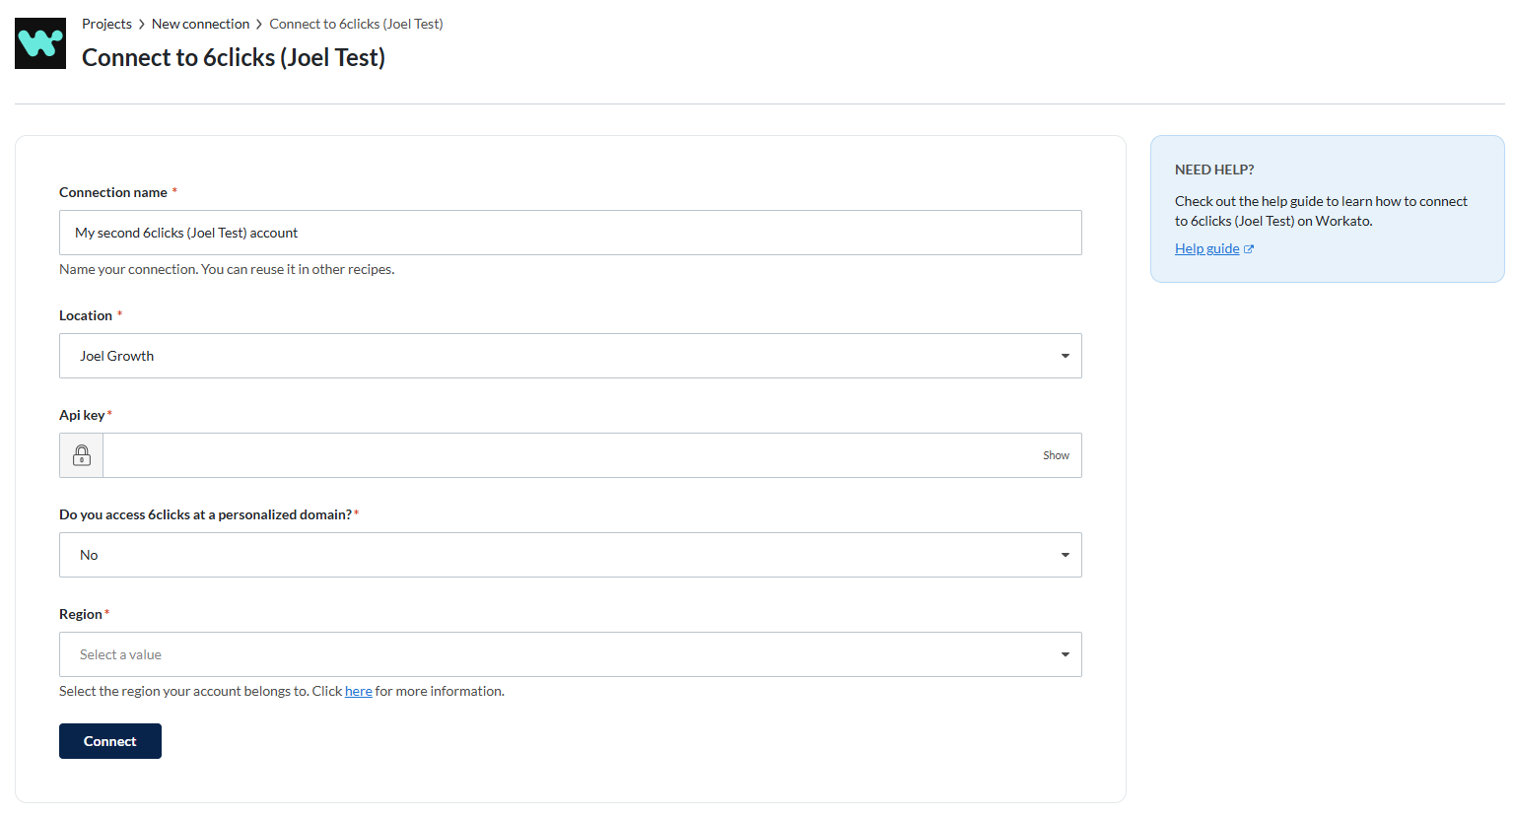Focus the Connection name input field
Image resolution: width=1513 pixels, height=817 pixels.
[x=570, y=233]
